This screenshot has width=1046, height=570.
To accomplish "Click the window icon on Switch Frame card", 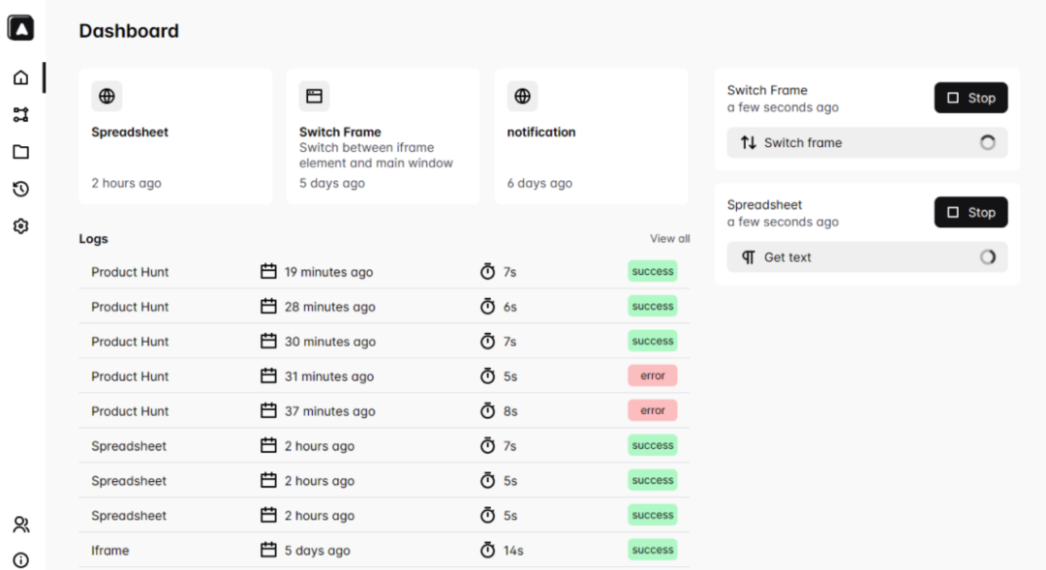I will click(314, 96).
